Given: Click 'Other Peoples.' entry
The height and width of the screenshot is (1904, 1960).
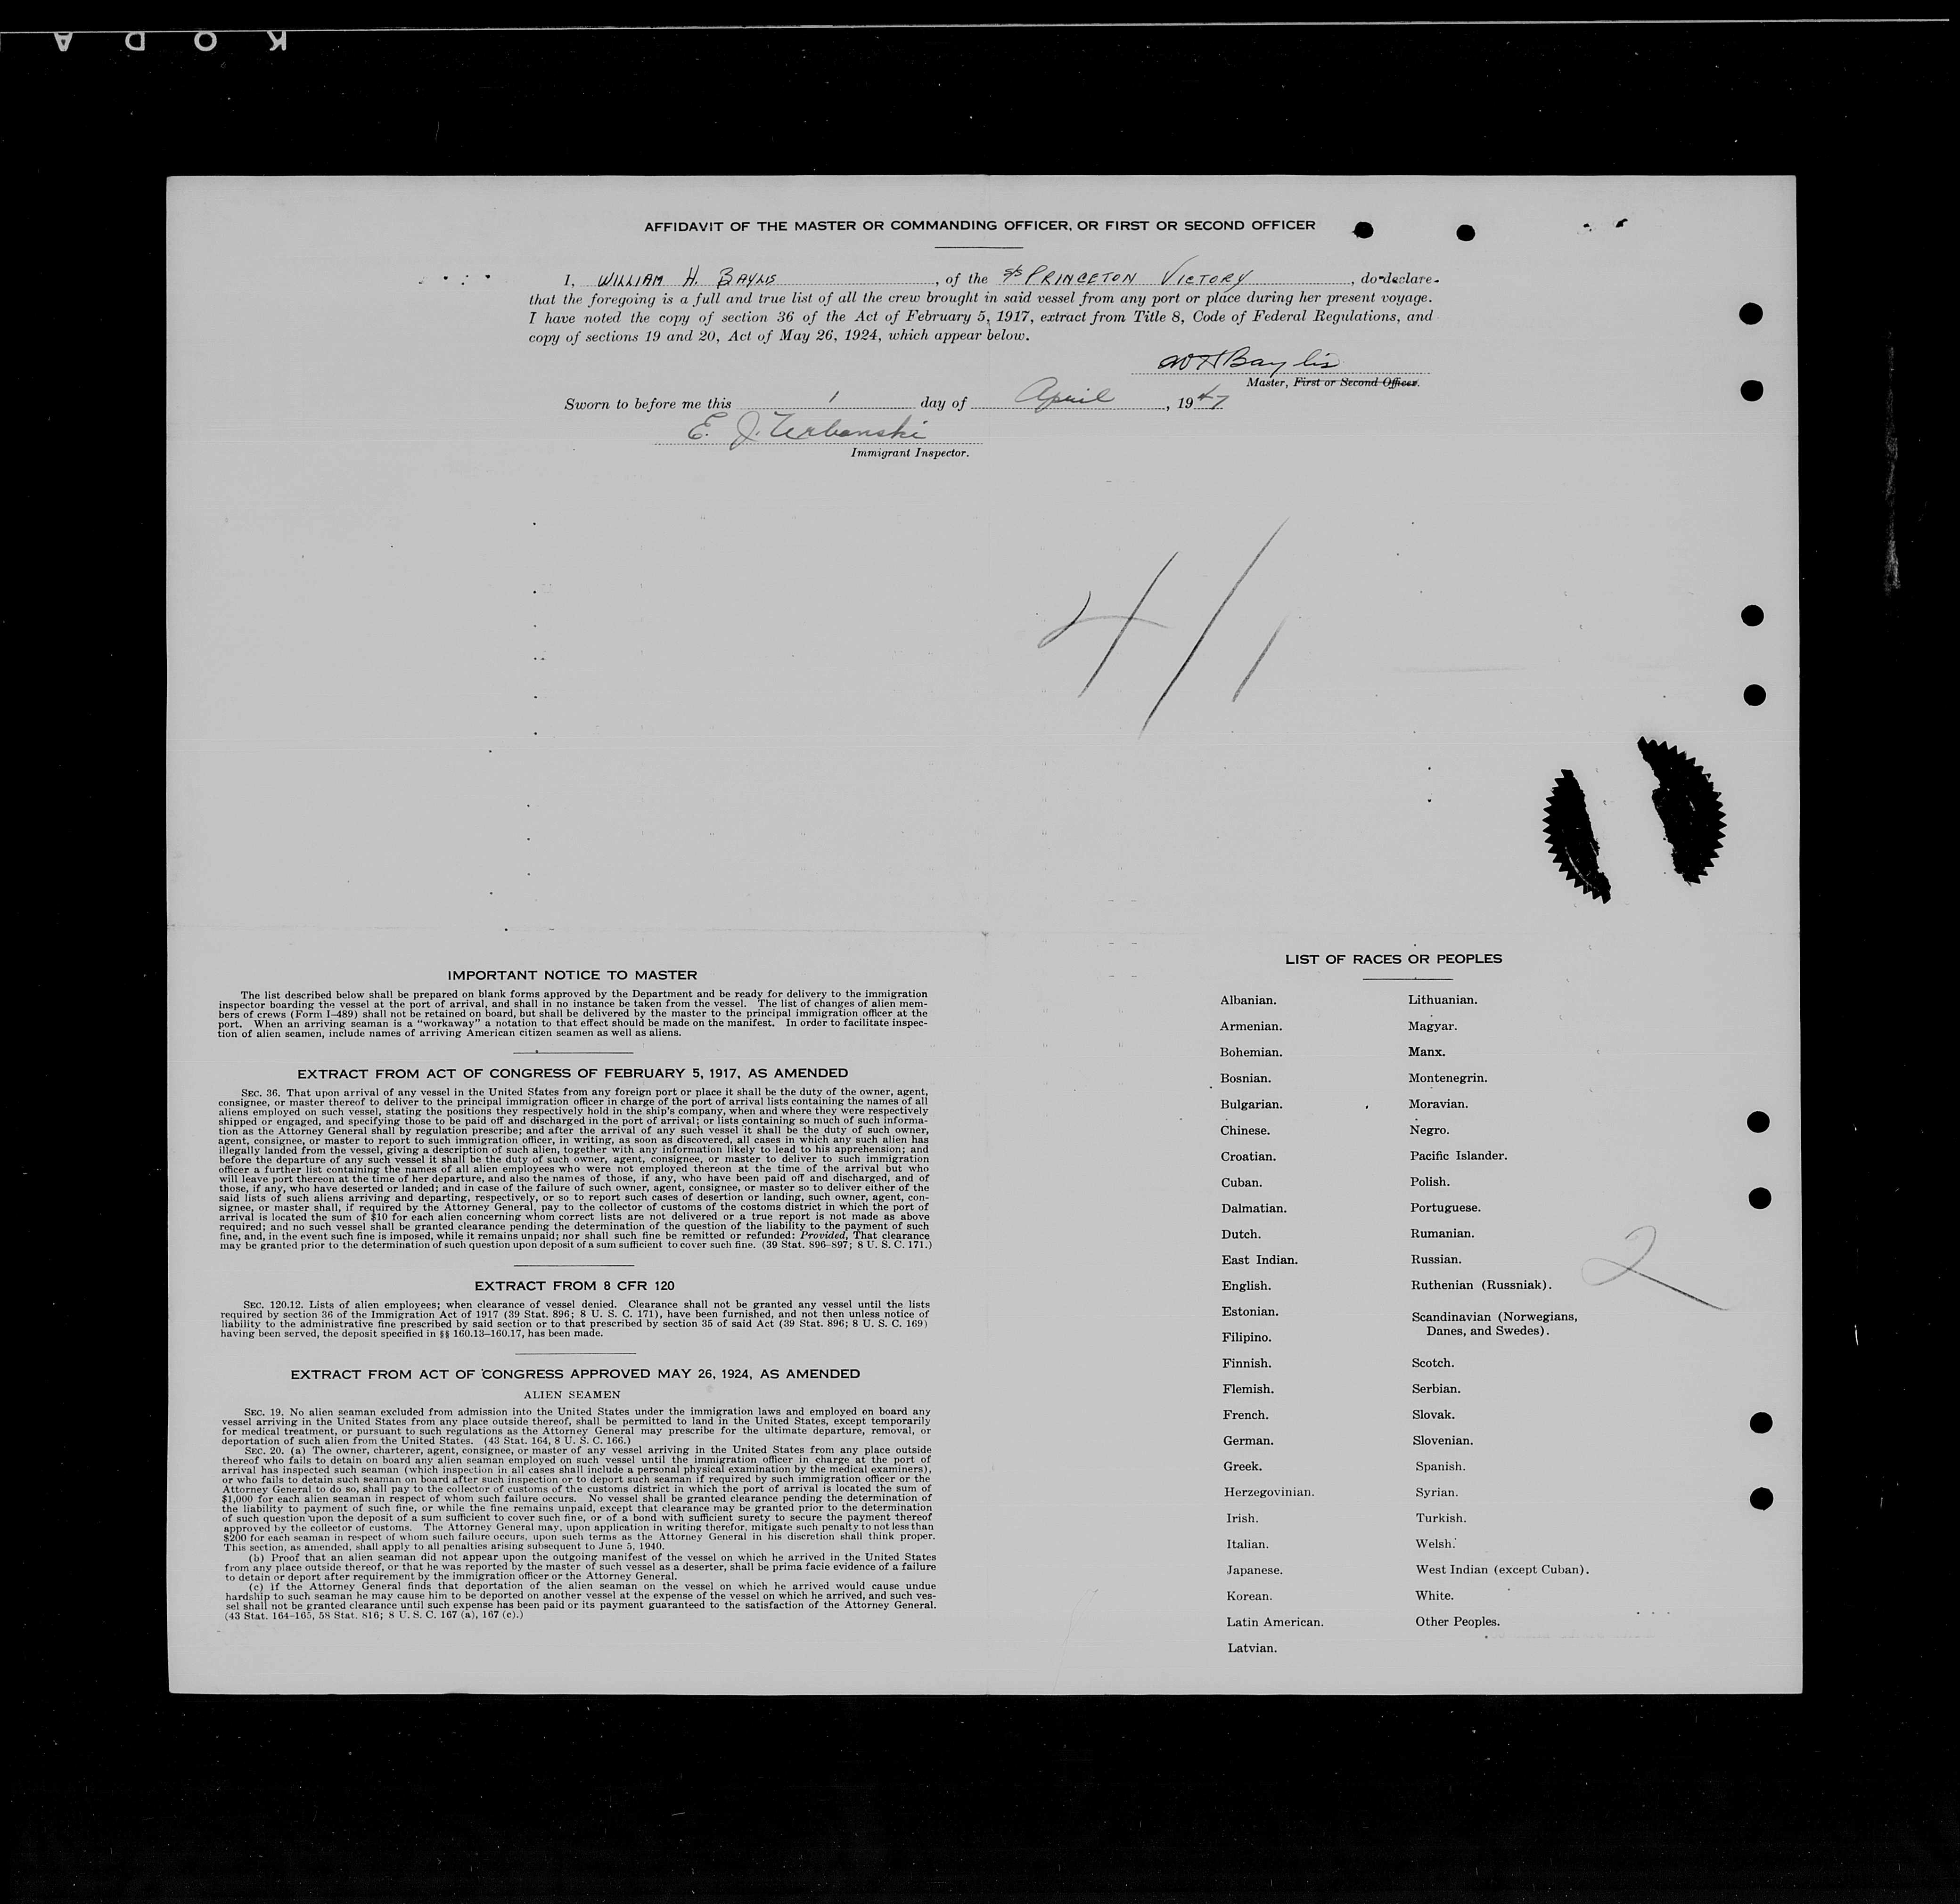Looking at the screenshot, I should point(1458,1622).
